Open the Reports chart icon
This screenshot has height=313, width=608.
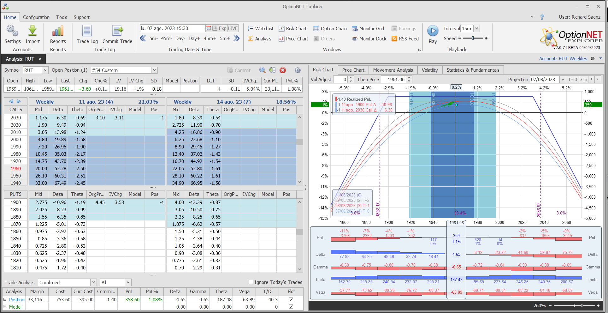(58, 31)
